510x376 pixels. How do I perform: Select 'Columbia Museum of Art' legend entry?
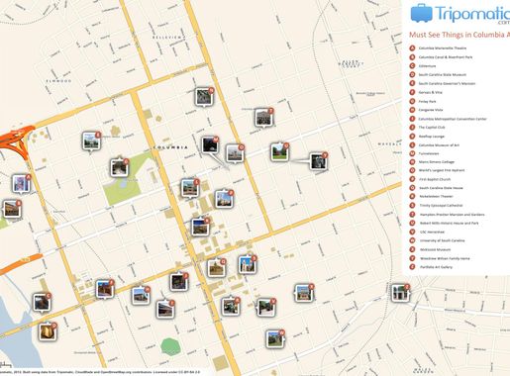[439, 145]
